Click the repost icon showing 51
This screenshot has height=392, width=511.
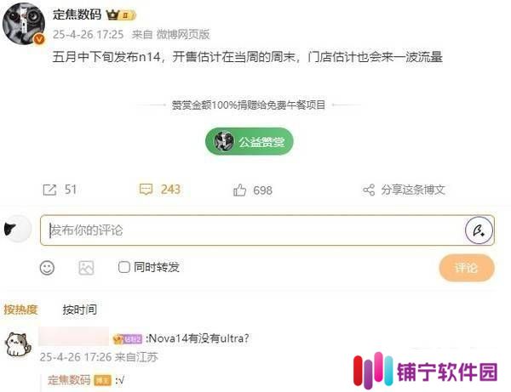(x=49, y=190)
